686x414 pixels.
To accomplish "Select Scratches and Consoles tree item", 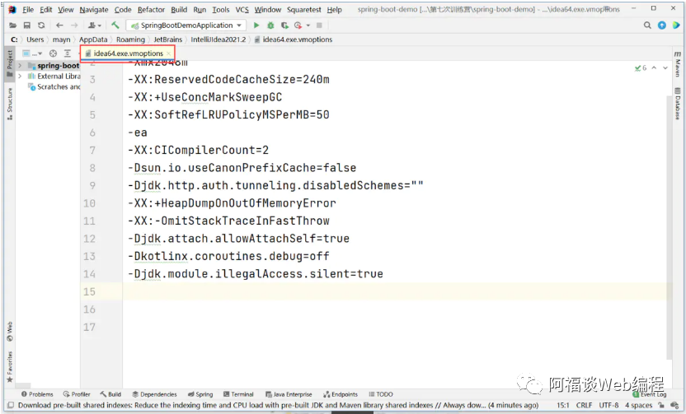I will tap(54, 86).
